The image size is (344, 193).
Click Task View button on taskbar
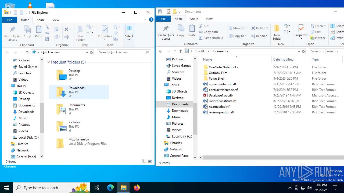[97, 188]
